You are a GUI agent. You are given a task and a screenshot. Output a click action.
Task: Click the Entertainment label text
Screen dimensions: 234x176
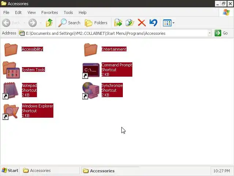[114, 49]
